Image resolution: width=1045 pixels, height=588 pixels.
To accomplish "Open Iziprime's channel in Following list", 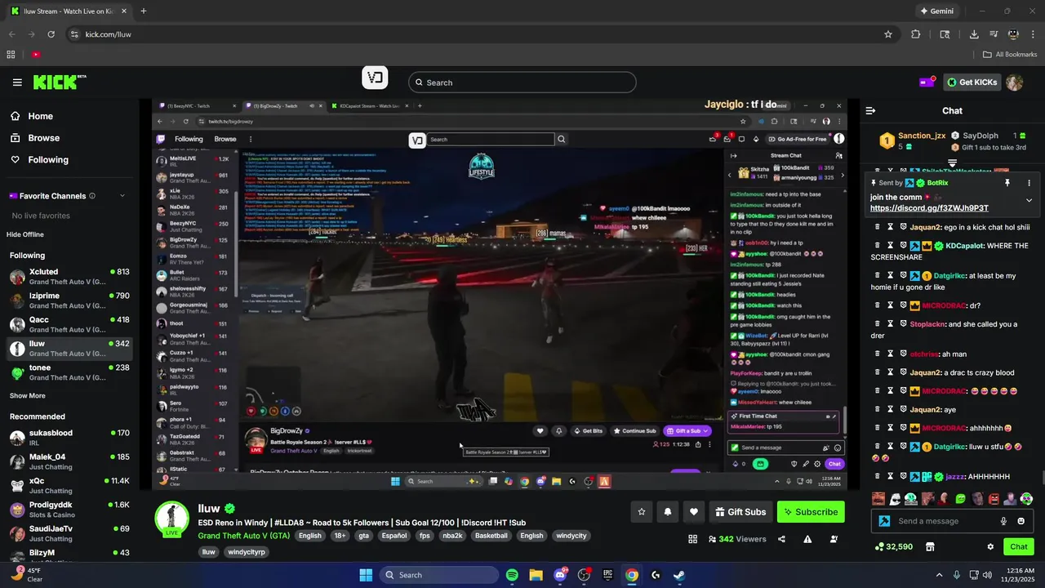I will tap(69, 301).
